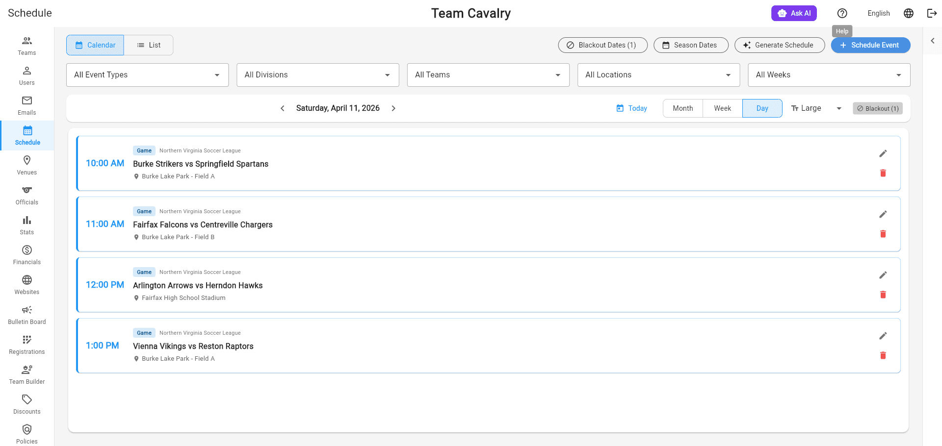942x446 pixels.
Task: Go to Venues in sidebar
Action: pos(27,166)
